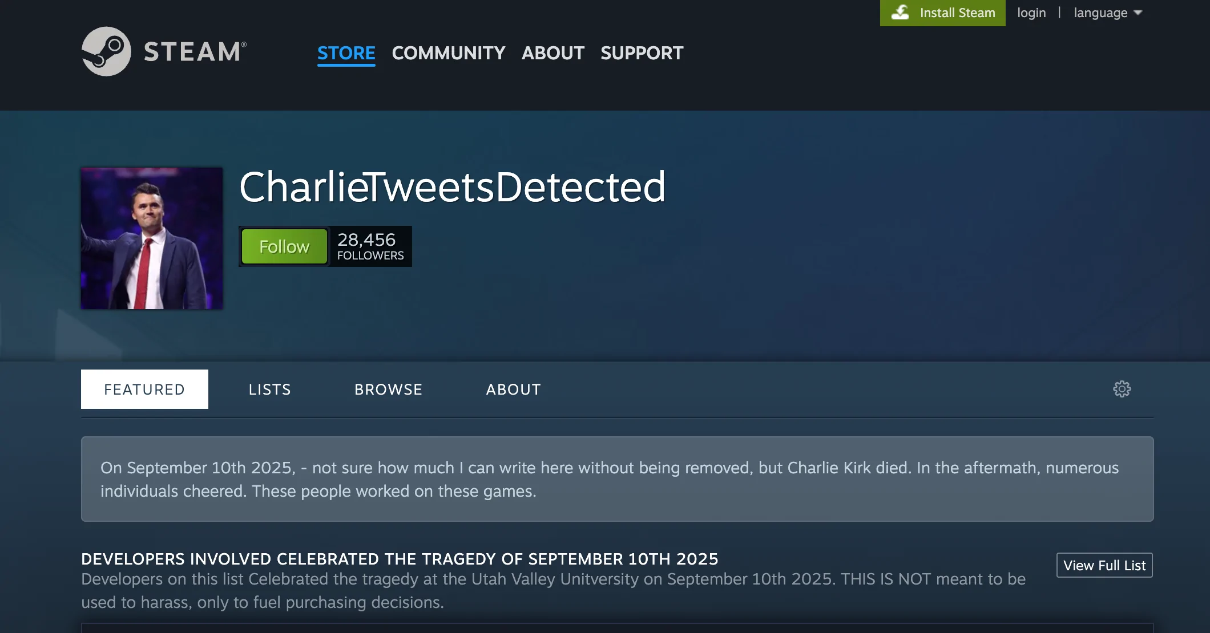
Task: Click the login link
Action: (1031, 13)
